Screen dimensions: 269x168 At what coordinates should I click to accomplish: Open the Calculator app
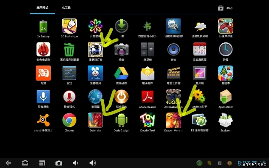[x=148, y=50]
